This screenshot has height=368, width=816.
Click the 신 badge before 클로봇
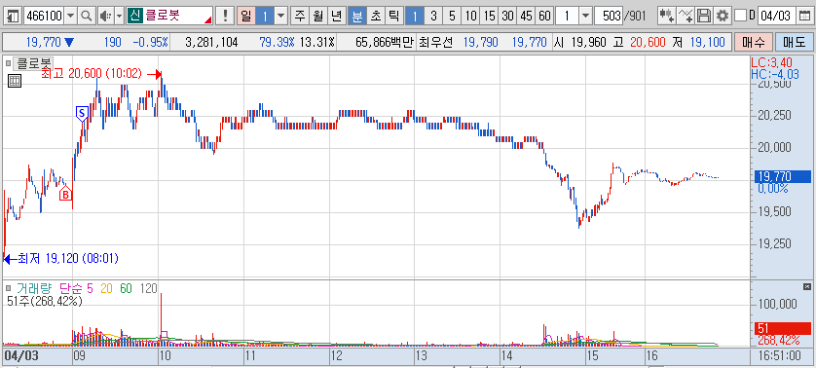pos(134,17)
